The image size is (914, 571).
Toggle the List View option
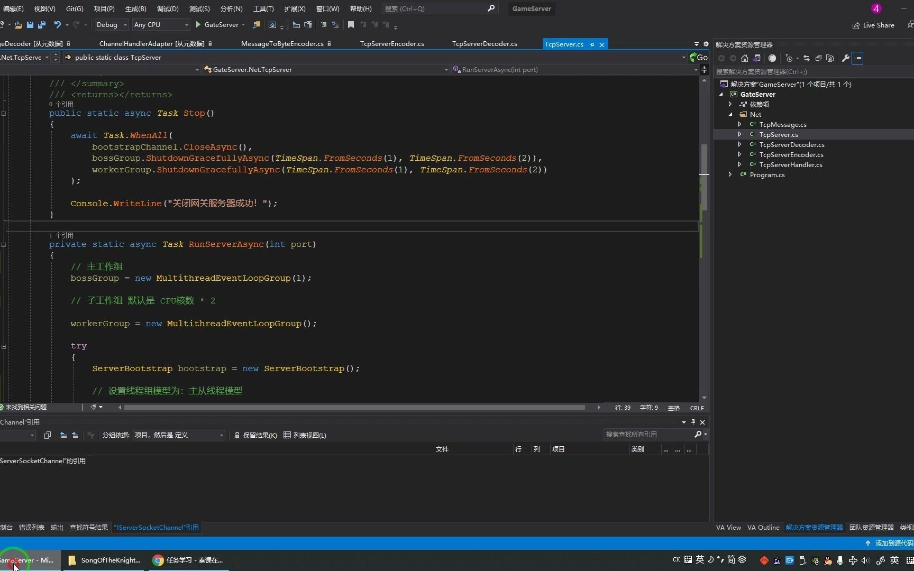click(305, 435)
